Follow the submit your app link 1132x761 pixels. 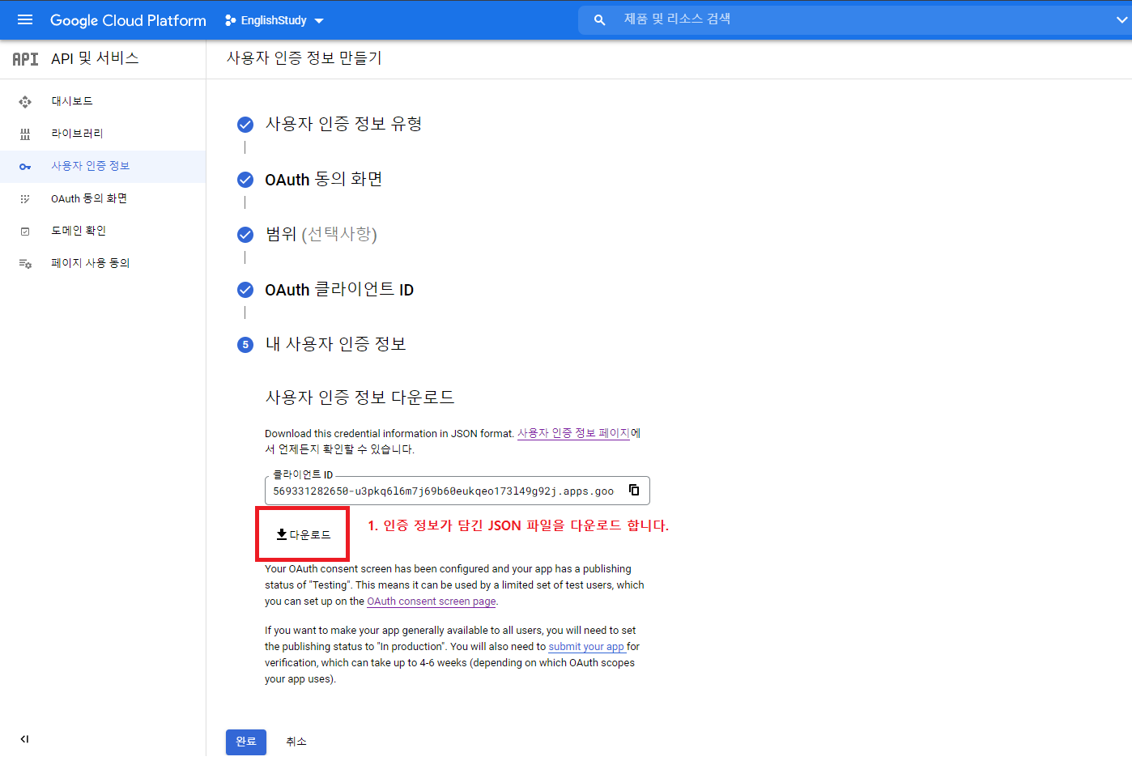click(586, 647)
